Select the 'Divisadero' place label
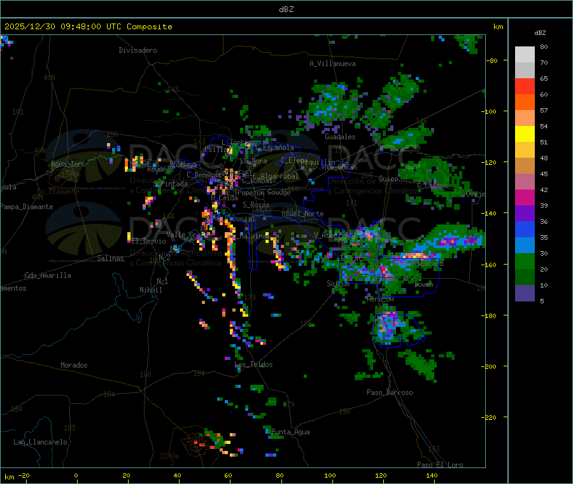The height and width of the screenshot is (484, 573). 138,50
